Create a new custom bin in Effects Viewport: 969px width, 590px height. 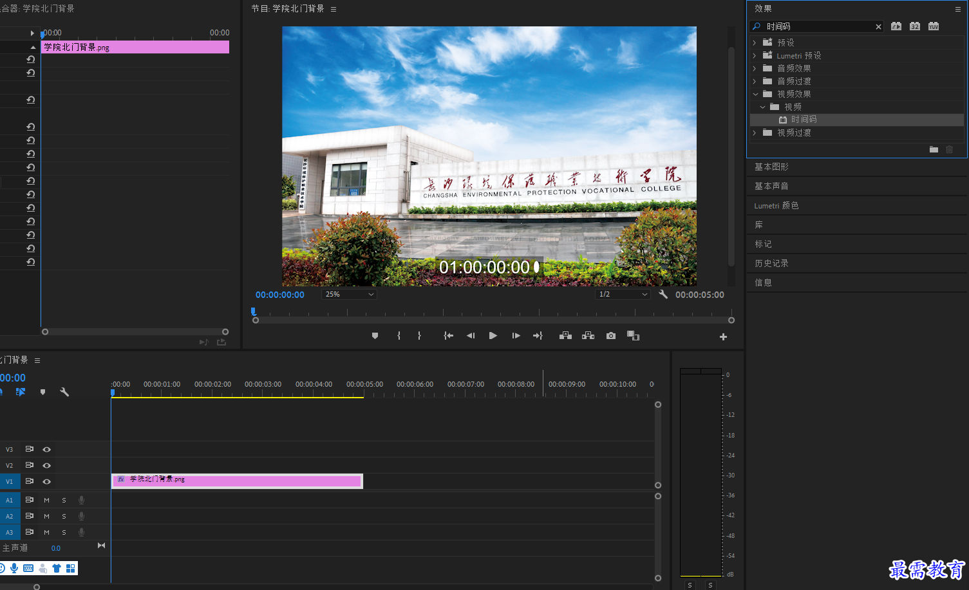[x=934, y=149]
